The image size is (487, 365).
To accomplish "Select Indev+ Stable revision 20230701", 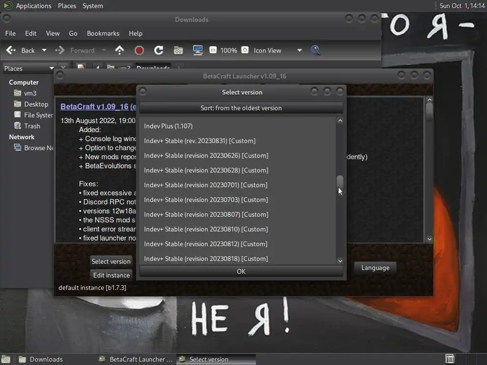I will pos(238,185).
